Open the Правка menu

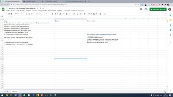pos(13,11)
